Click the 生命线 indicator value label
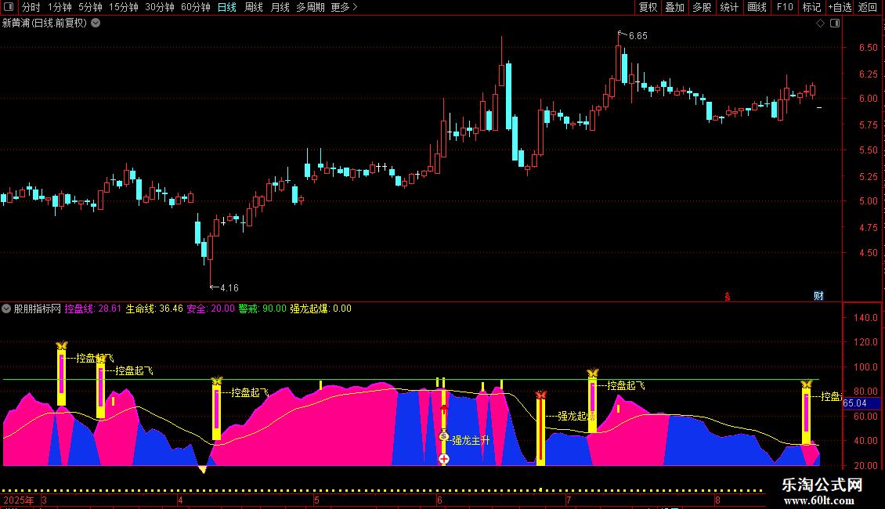The width and height of the screenshot is (885, 509). [154, 309]
